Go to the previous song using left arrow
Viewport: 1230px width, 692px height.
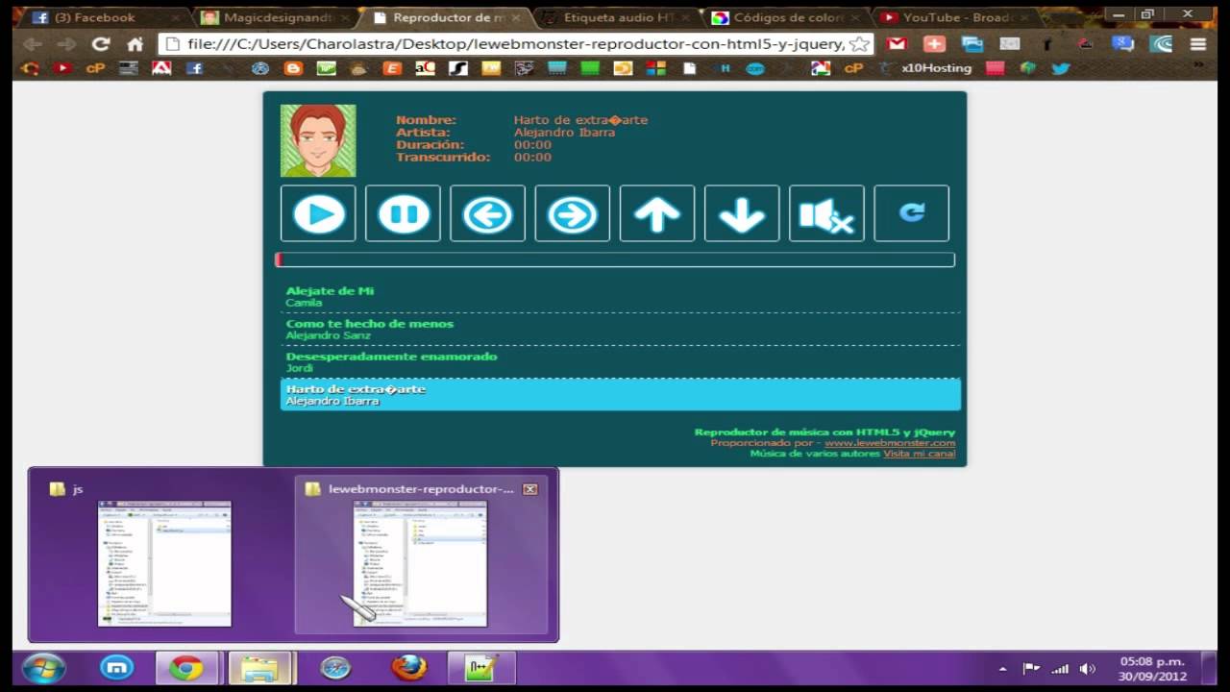[487, 213]
